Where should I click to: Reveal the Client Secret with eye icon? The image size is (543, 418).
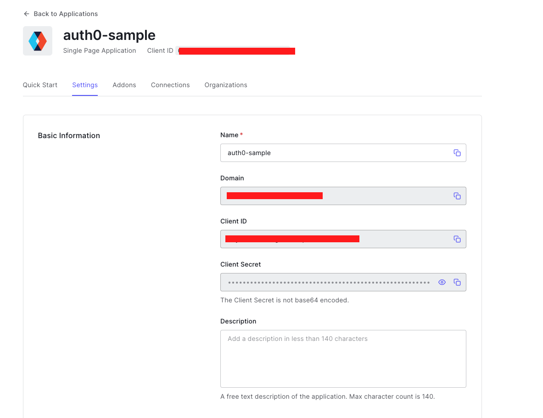coord(442,282)
